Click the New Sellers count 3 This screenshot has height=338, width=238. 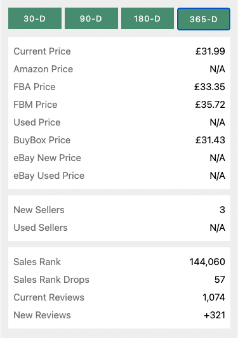pyautogui.click(x=222, y=210)
